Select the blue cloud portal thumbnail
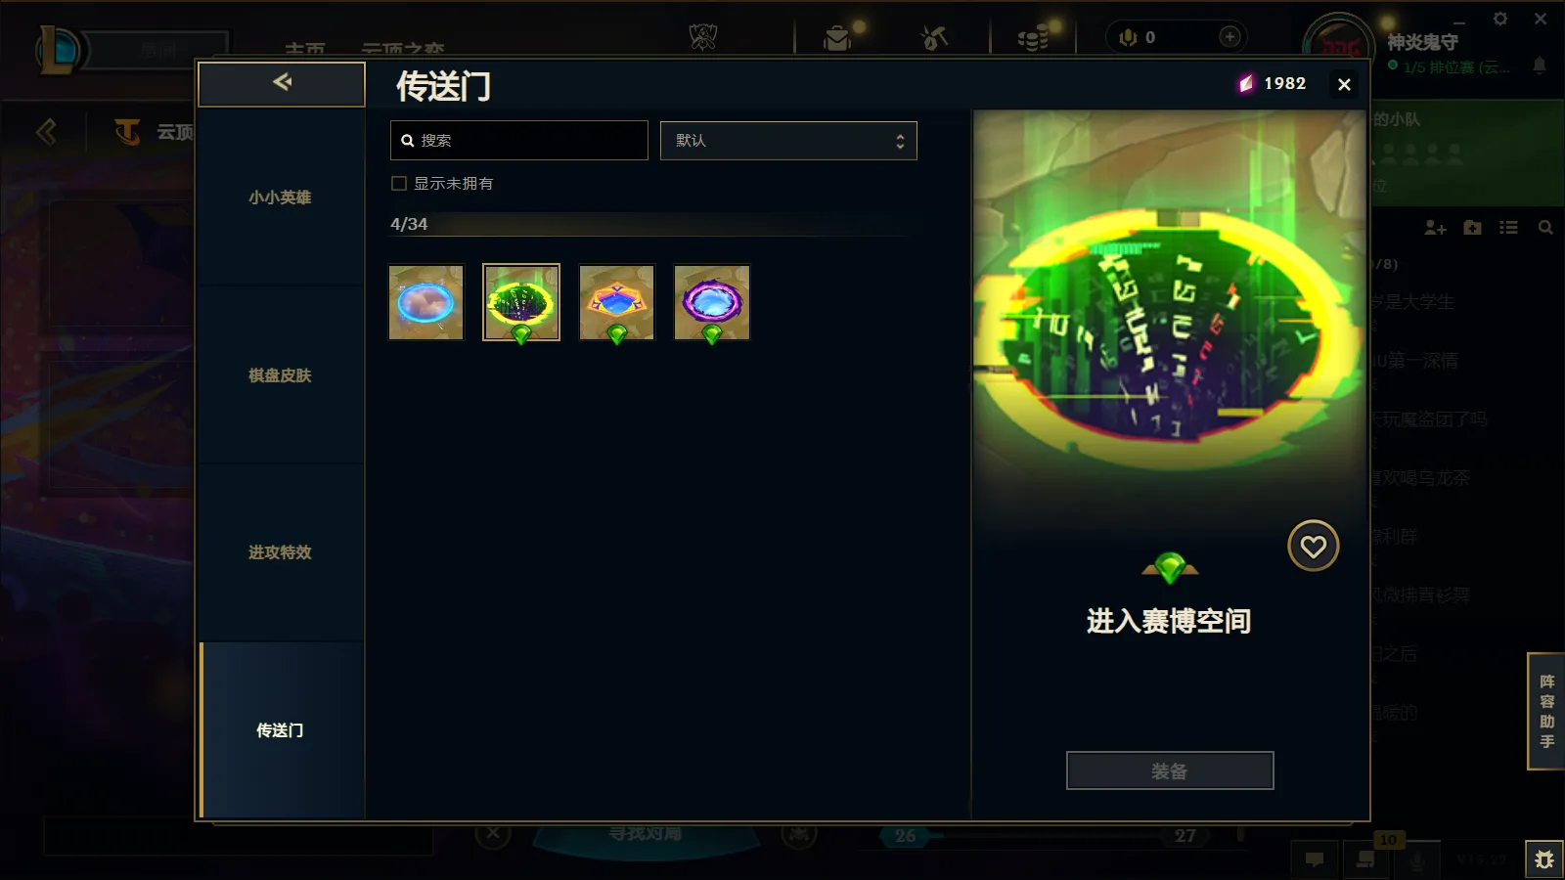 (x=425, y=302)
